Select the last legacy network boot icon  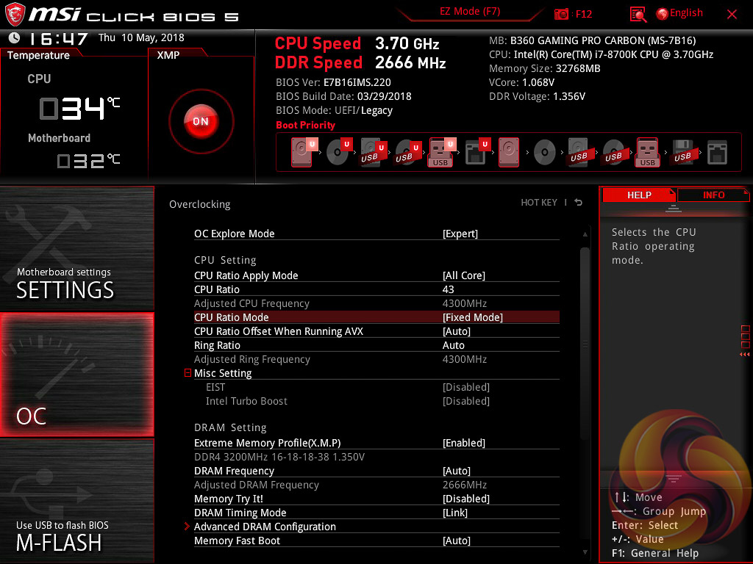tap(718, 152)
